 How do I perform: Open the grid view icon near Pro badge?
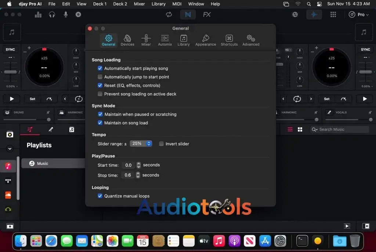click(333, 15)
